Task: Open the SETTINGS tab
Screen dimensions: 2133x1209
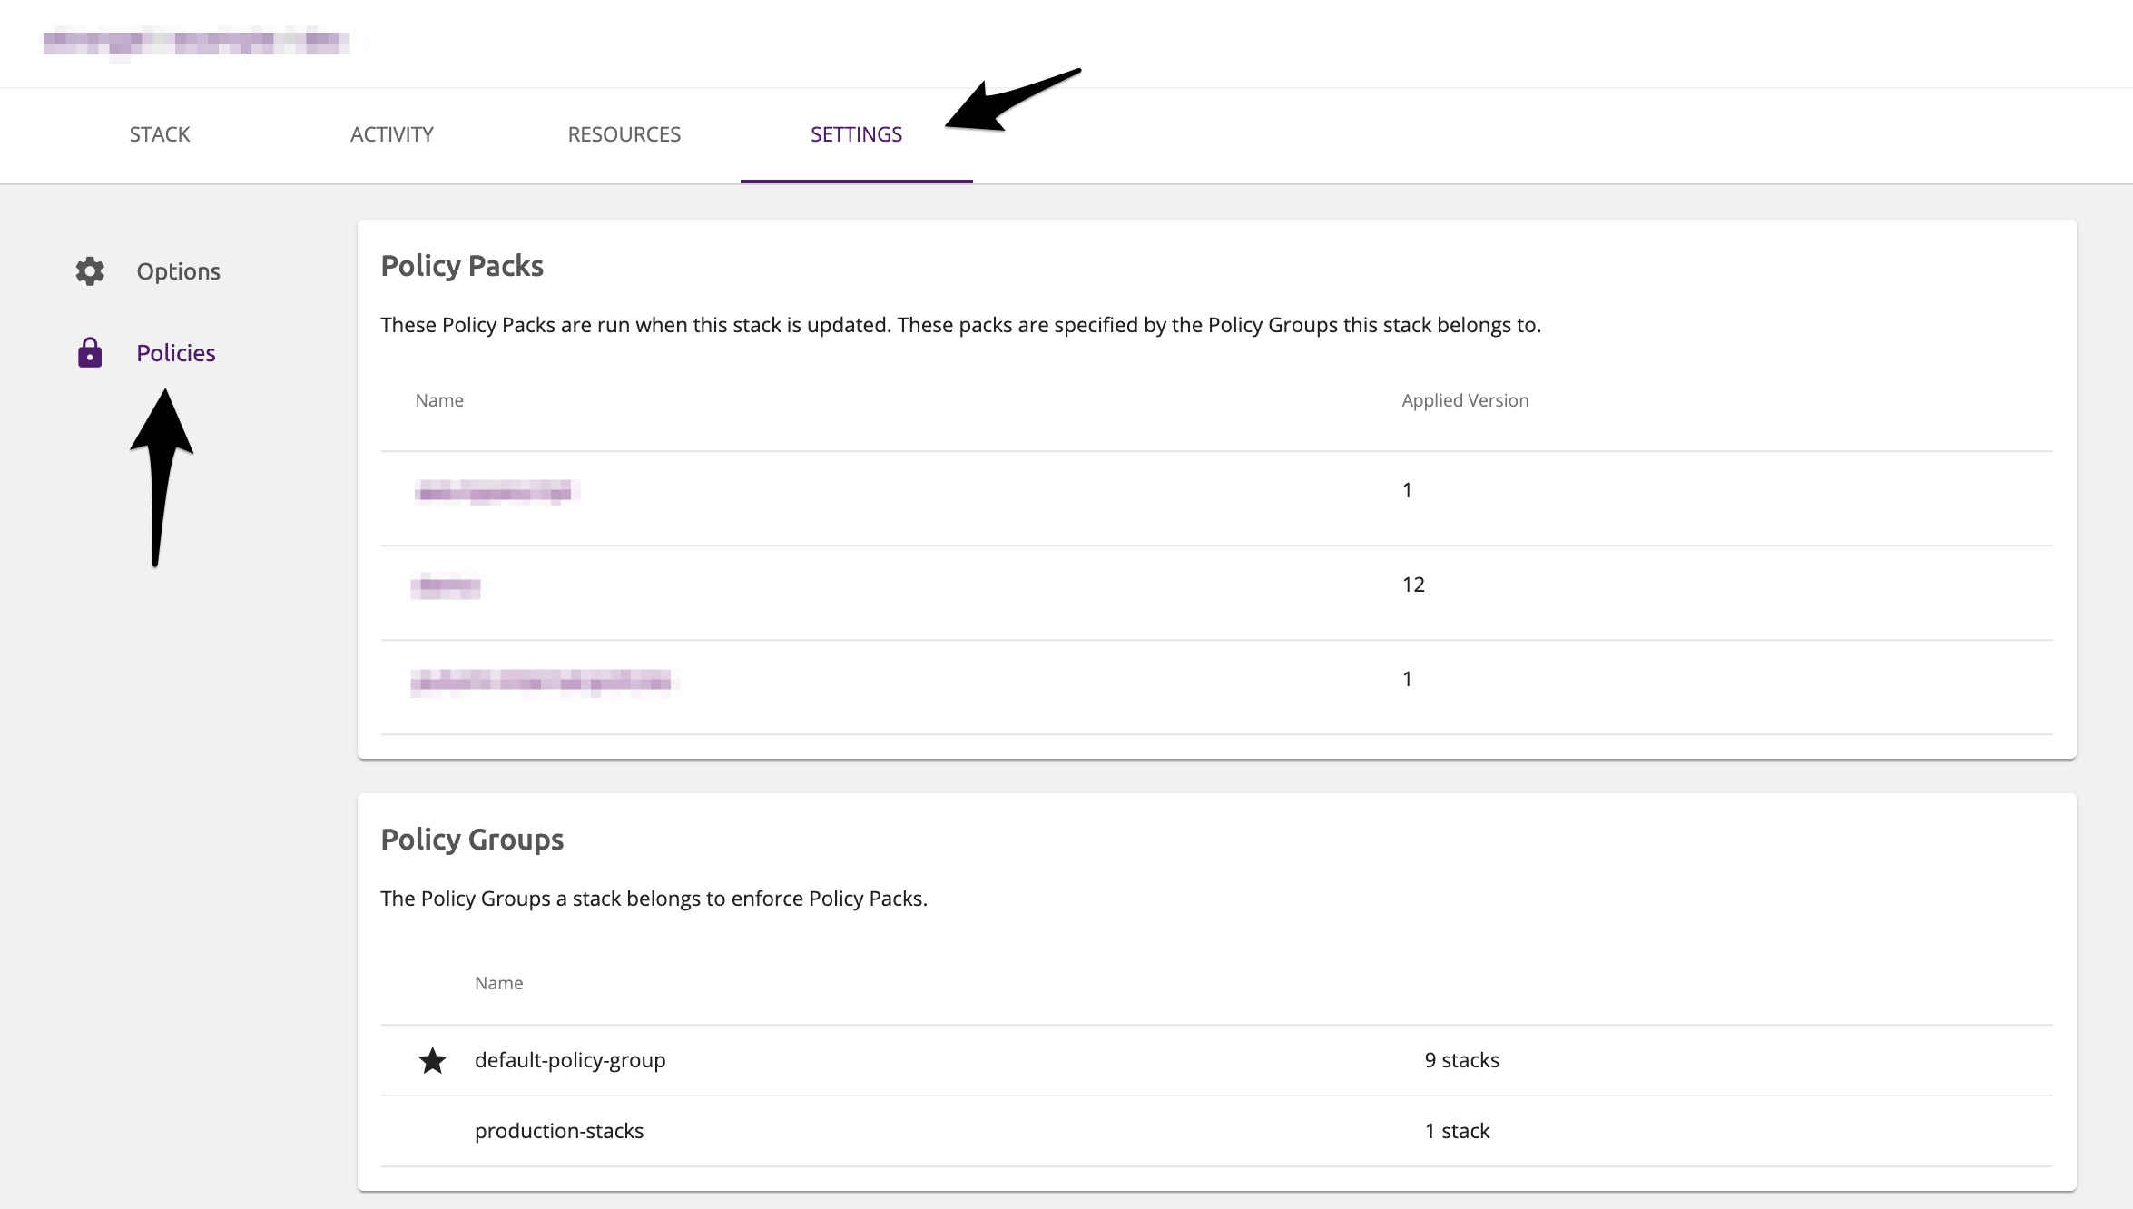Action: 856,133
